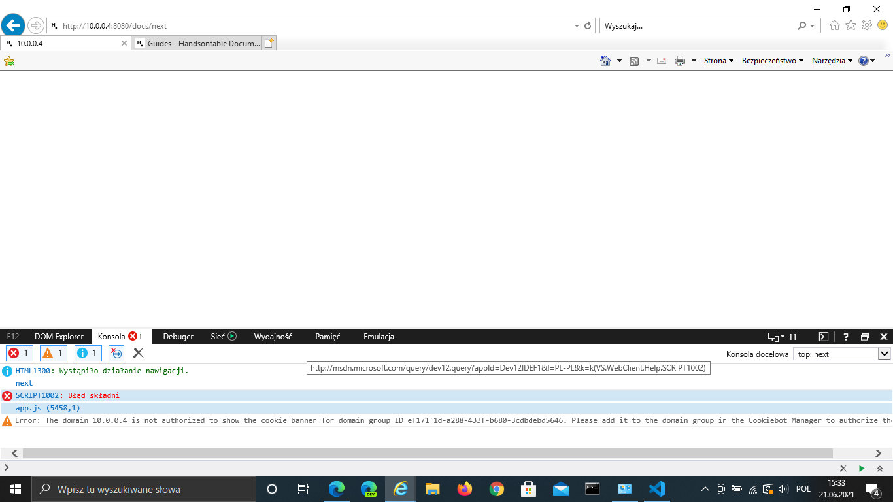Start network capture via the Sieć play icon
Viewport: 893px width, 502px height.
231,337
